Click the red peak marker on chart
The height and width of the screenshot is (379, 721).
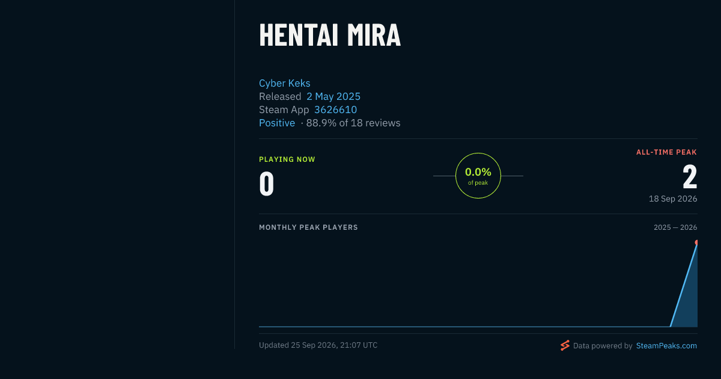696,242
